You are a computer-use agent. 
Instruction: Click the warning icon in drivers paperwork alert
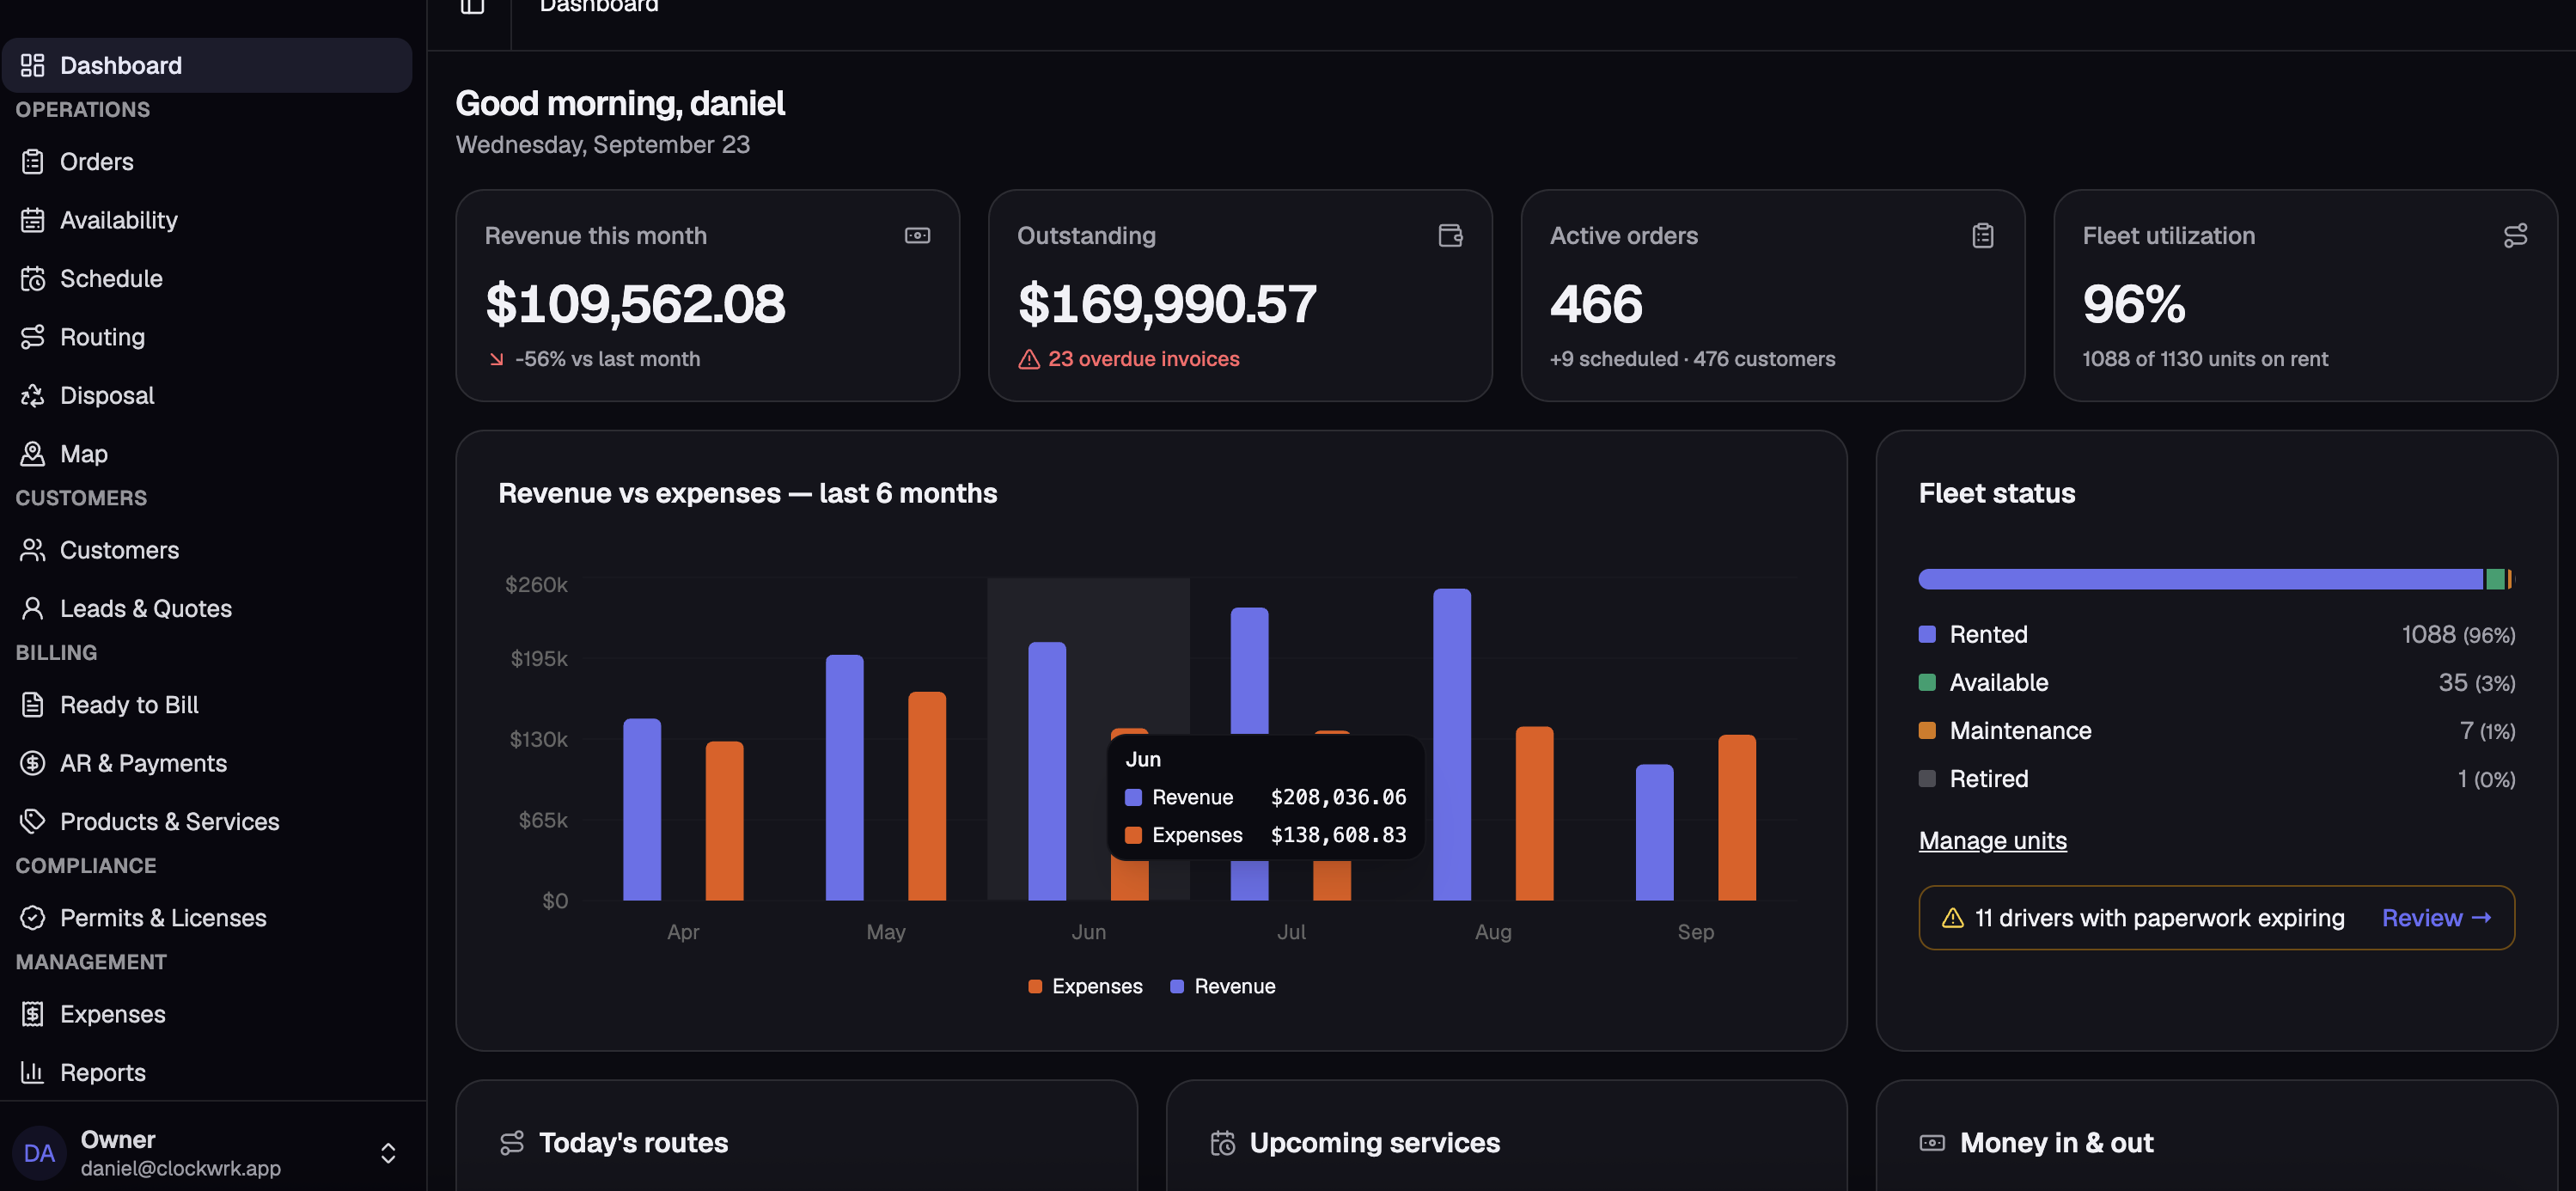1952,918
